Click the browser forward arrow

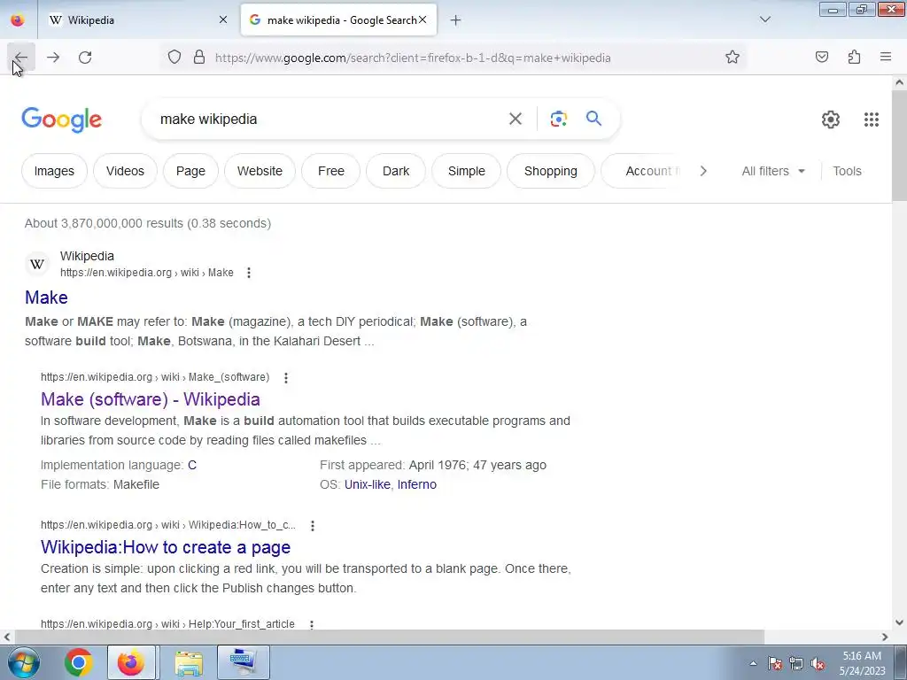click(x=53, y=58)
